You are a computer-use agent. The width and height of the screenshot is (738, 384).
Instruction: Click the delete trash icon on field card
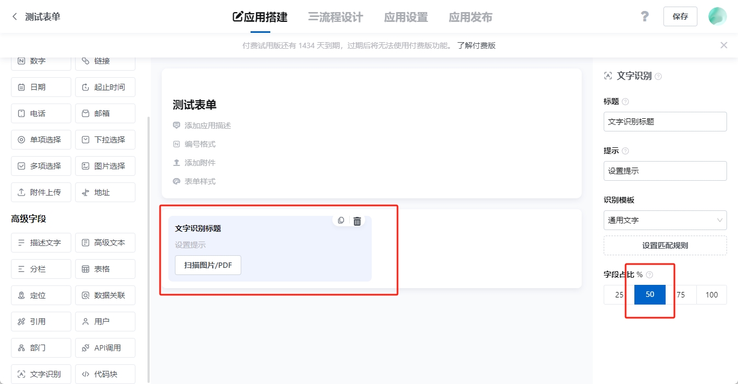(x=357, y=221)
